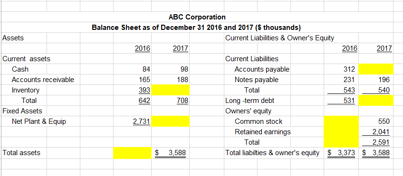Image resolution: width=403 pixels, height=176 pixels.
Task: Click cash 2016 value 84
Action: [146, 69]
